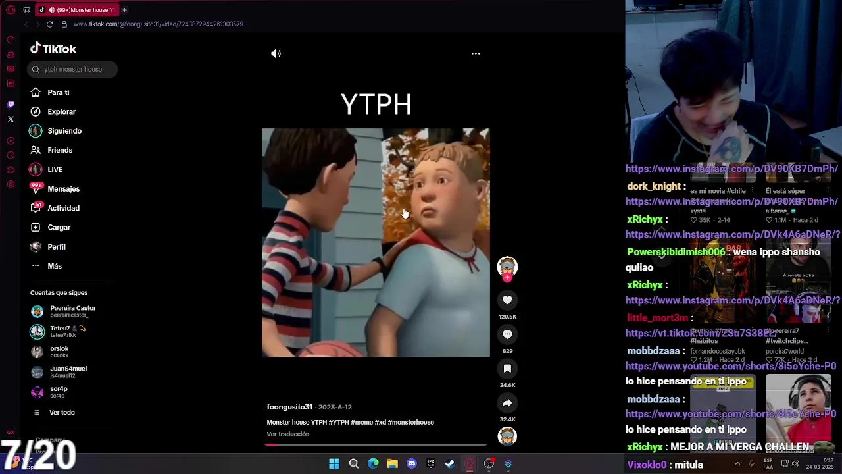Open little_mort3m's vt.tiktok link in chat
Image resolution: width=842 pixels, height=474 pixels.
pyautogui.click(x=701, y=334)
